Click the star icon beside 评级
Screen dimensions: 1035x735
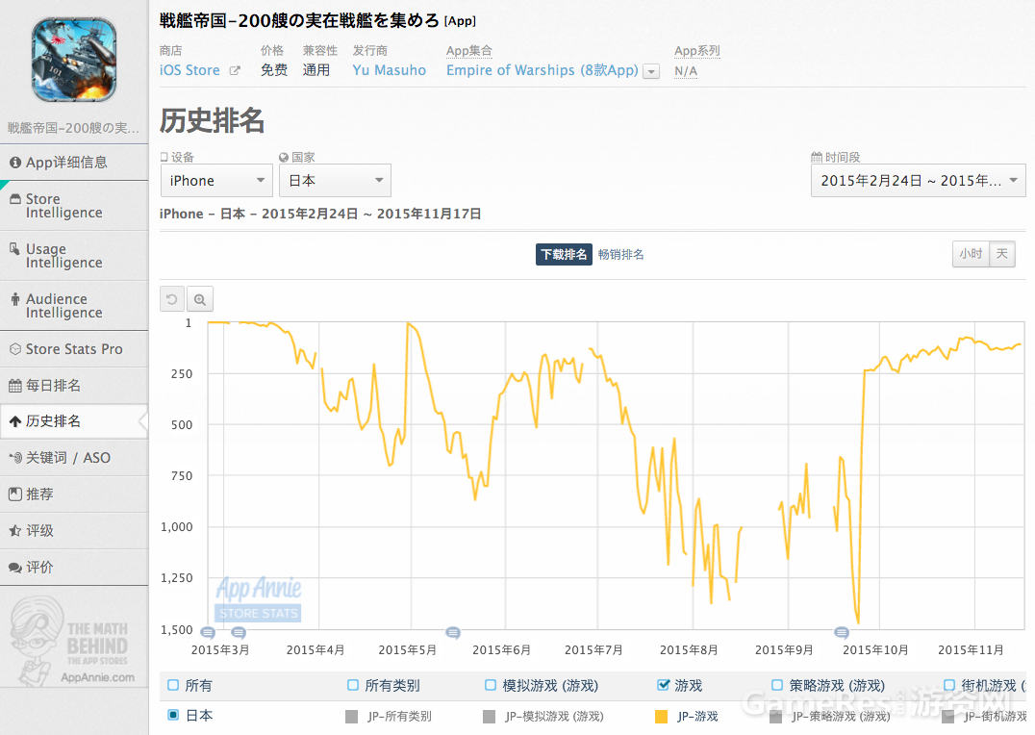click(x=15, y=530)
